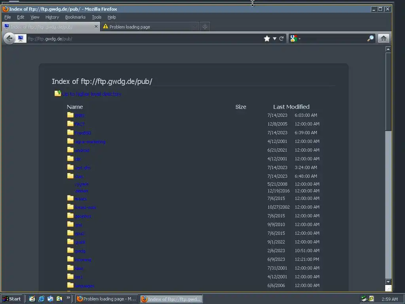Click folder icon next to geophys
Image resolution: width=405 pixels, height=304 pixels.
pos(70,215)
